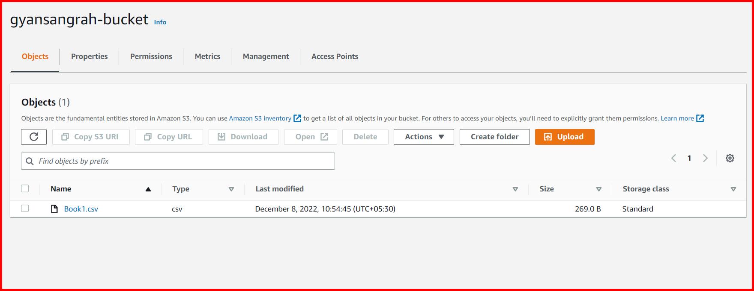Sort by Last modified column arrow
This screenshot has width=754, height=291.
tap(515, 189)
